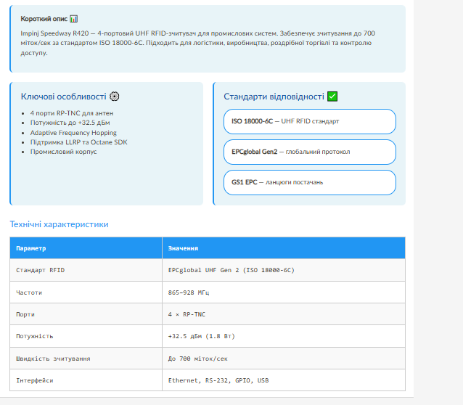Click the bullet 'Промисловий корпус'
Screen dimensions: 463x405
pyautogui.click(x=63, y=152)
